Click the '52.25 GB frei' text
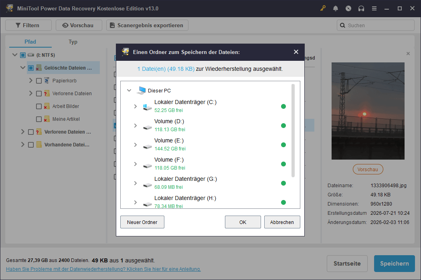 169,110
